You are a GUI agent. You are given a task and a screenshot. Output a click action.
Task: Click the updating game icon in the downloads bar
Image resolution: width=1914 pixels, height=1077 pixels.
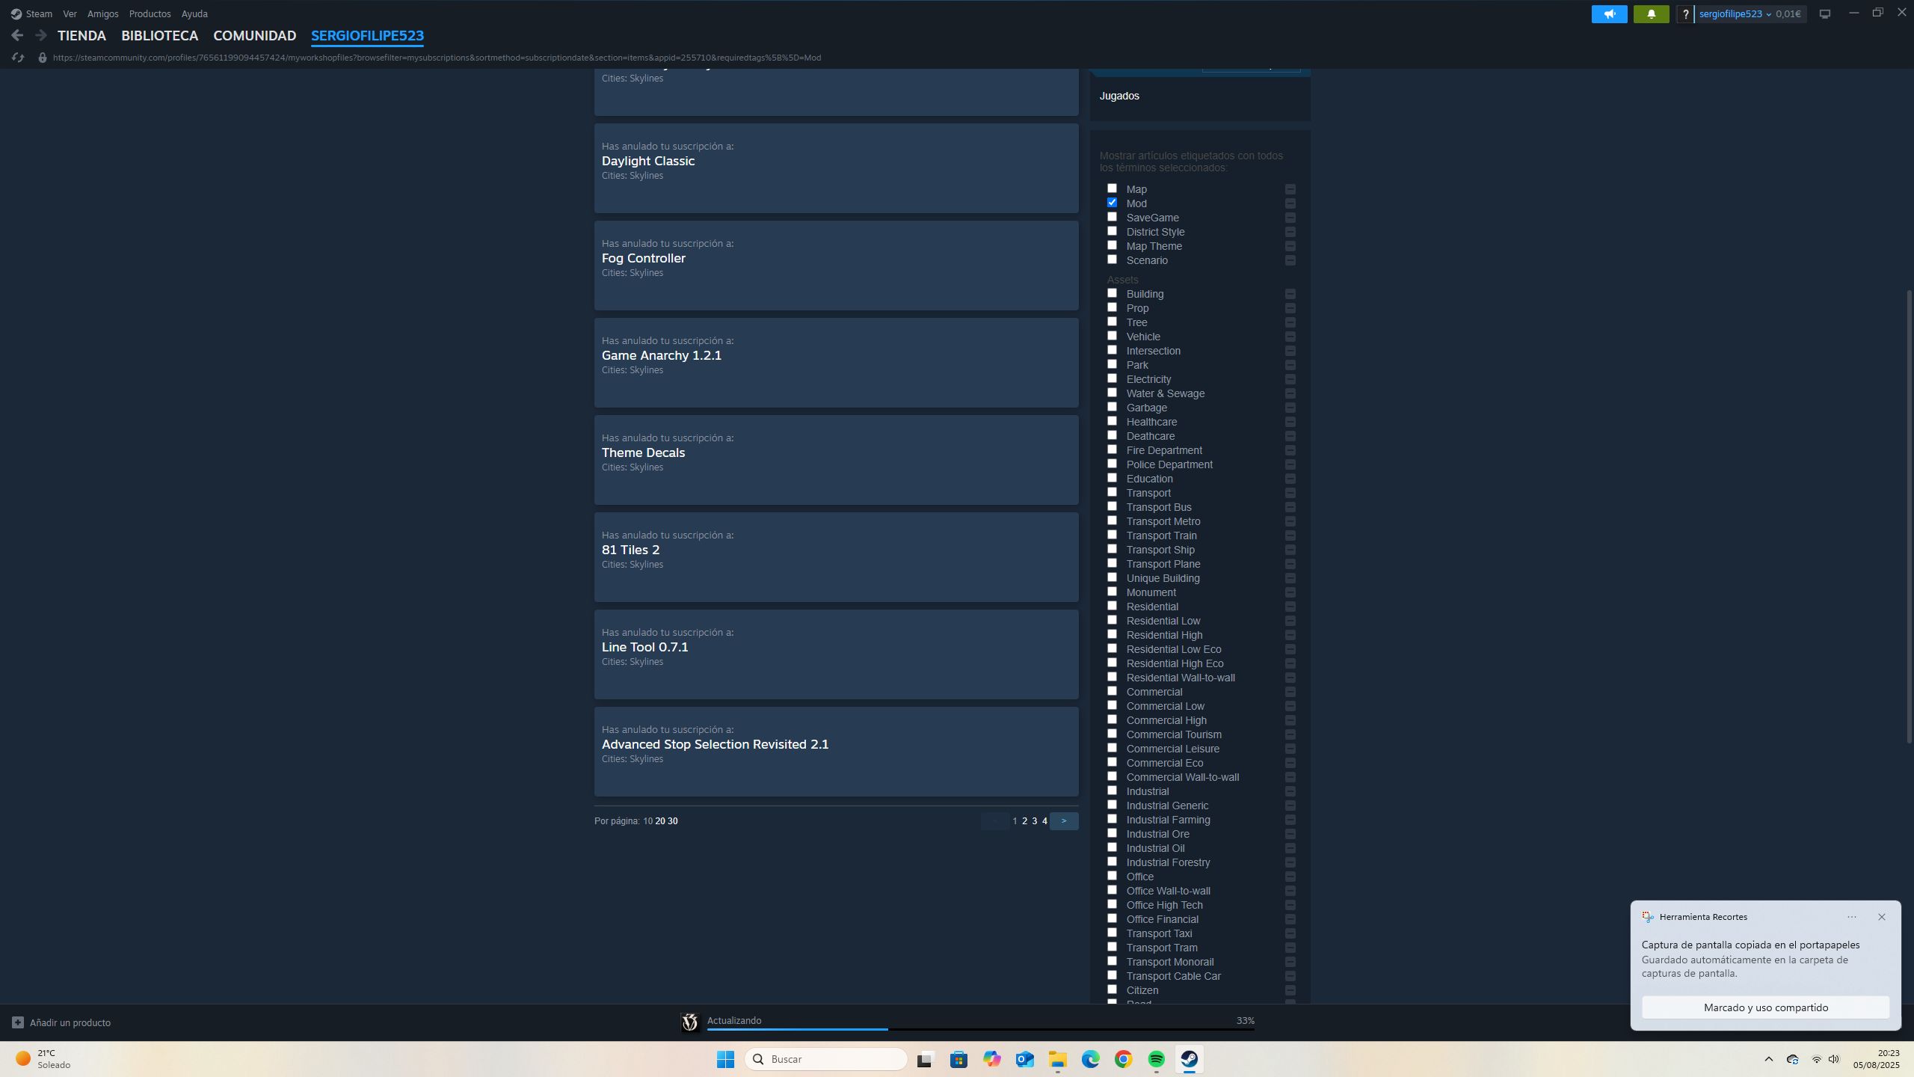(x=689, y=1022)
